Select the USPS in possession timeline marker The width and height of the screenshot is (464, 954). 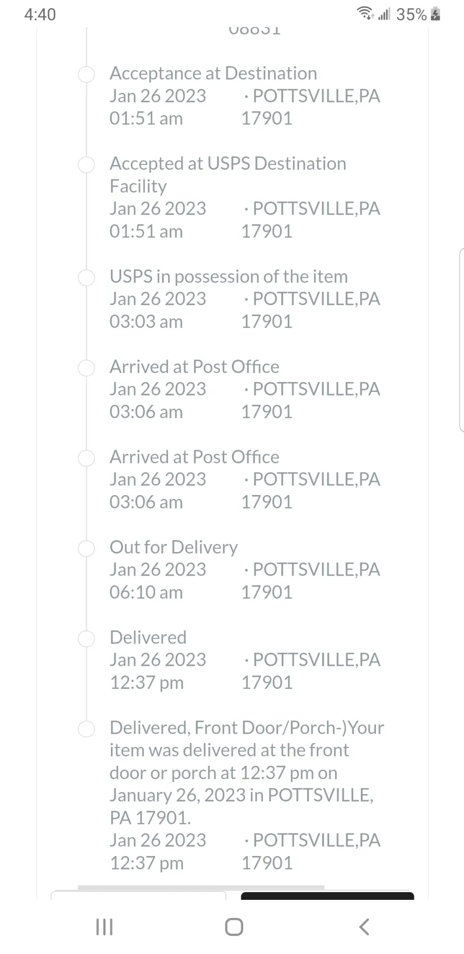coord(86,277)
